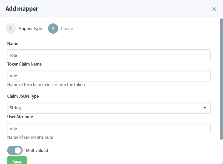The width and height of the screenshot is (223, 164).
Task: Click the Token Claim Name input
Action: click(x=108, y=76)
